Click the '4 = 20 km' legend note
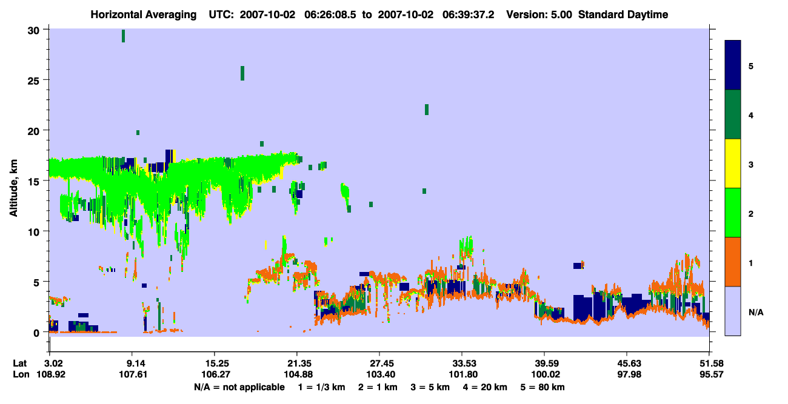 coord(486,386)
